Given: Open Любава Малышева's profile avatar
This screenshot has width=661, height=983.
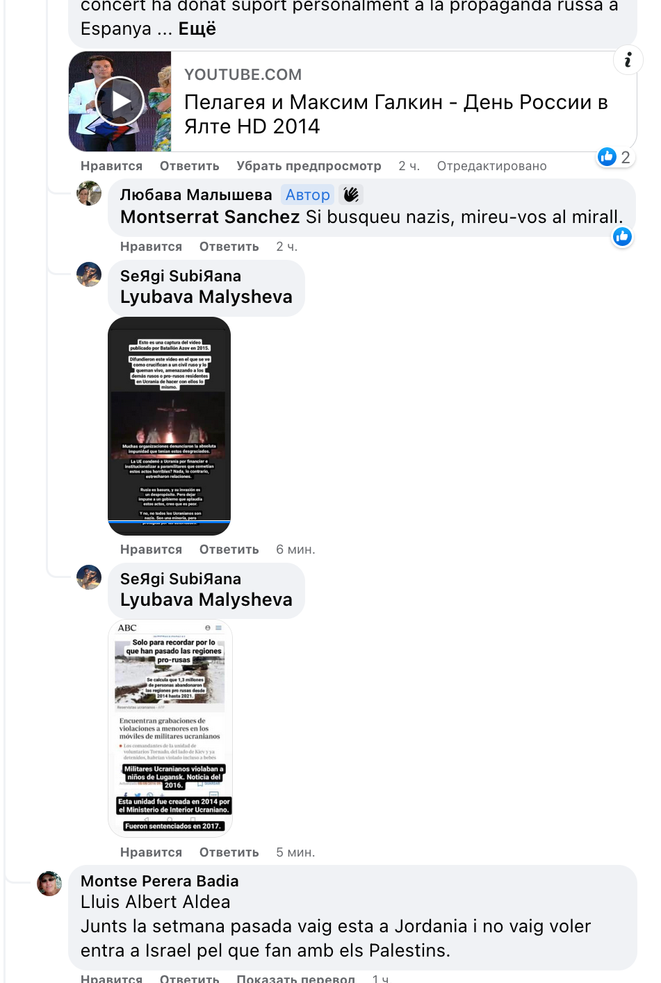Looking at the screenshot, I should [89, 193].
